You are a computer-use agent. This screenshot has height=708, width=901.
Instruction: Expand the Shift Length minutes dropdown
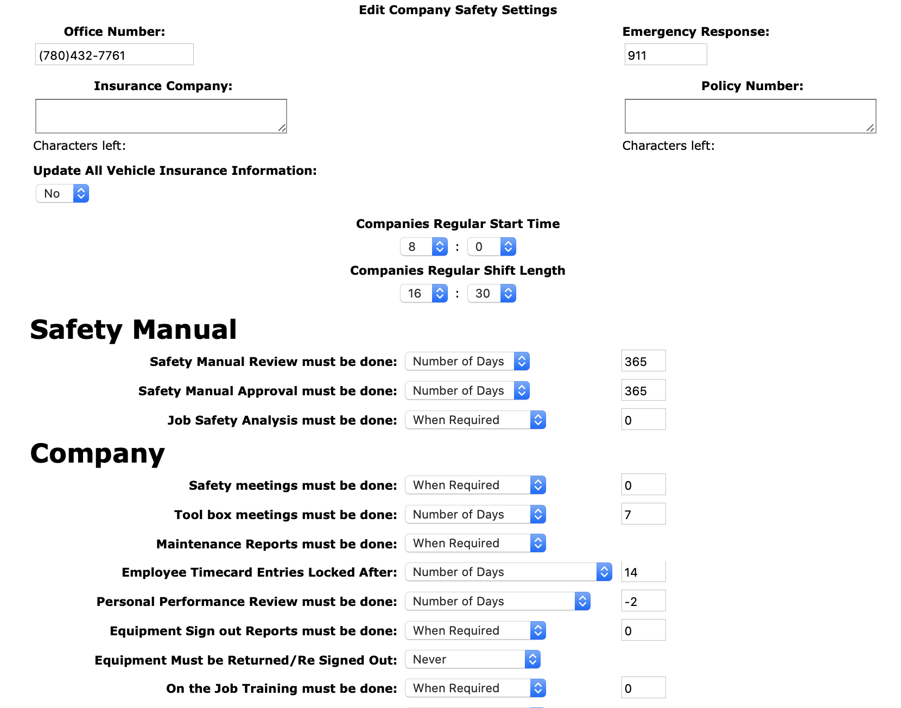tap(491, 294)
